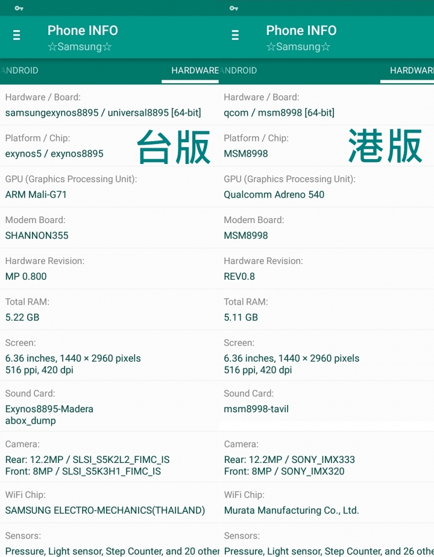The height and width of the screenshot is (557, 434).
Task: Tap Rear SLSI_S5K2L2_FIMC_IS camera line
Action: point(87,460)
